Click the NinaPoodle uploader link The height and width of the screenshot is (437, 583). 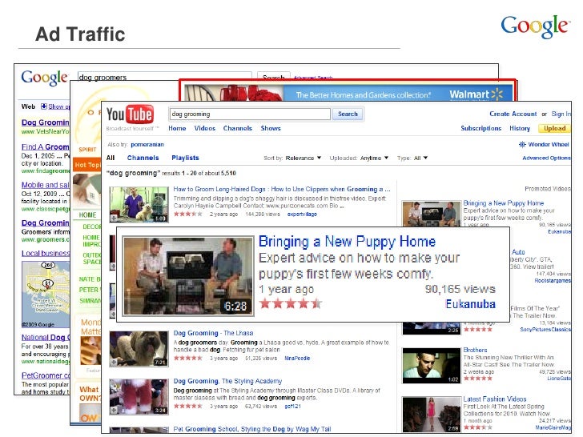tap(296, 359)
